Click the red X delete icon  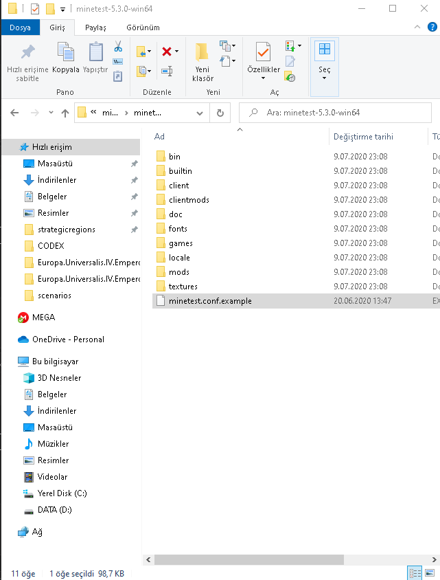pyautogui.click(x=167, y=52)
